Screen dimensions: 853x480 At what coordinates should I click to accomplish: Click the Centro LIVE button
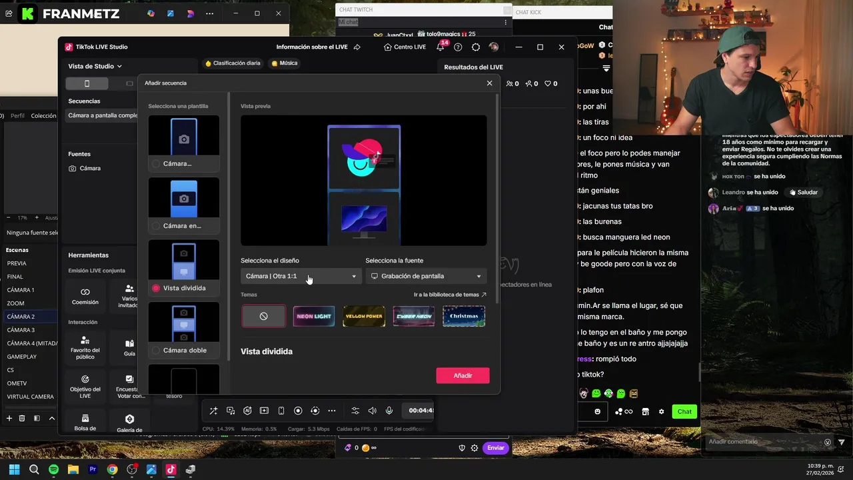pyautogui.click(x=405, y=47)
